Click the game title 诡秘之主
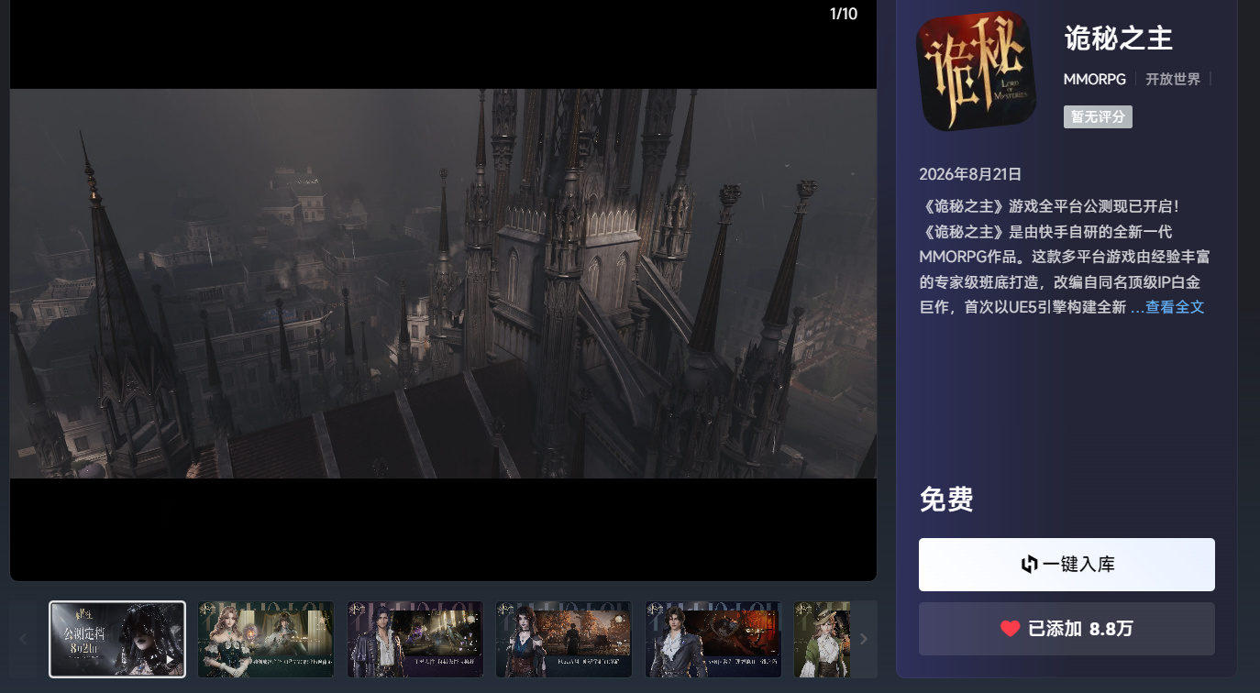 pyautogui.click(x=1119, y=38)
